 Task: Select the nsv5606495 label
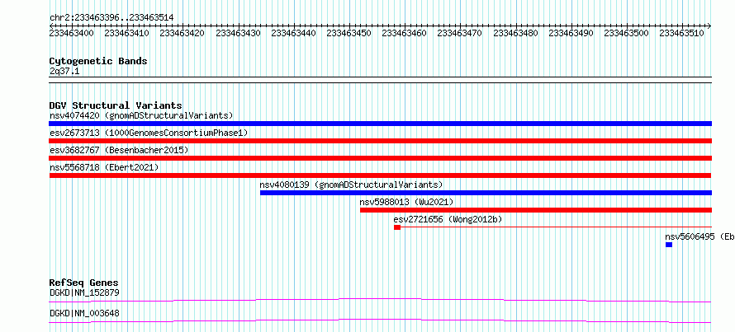(699, 236)
